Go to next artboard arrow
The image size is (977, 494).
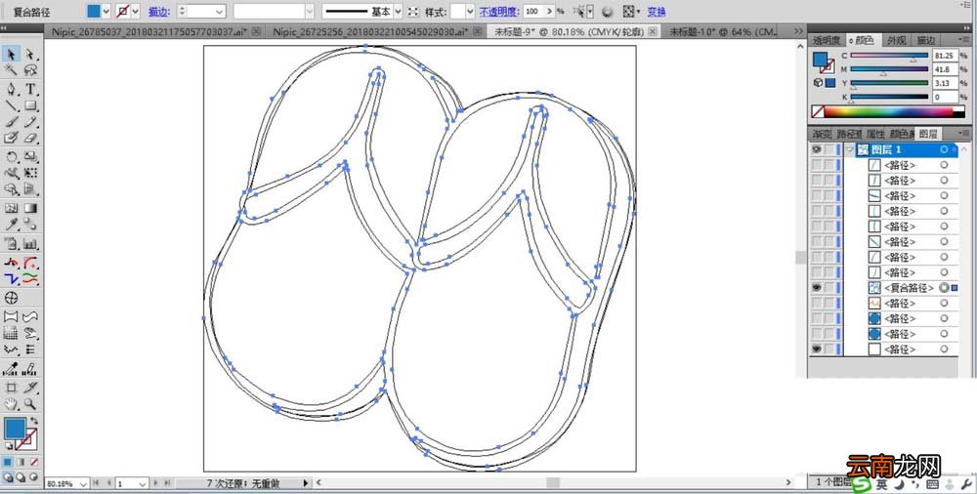[156, 483]
